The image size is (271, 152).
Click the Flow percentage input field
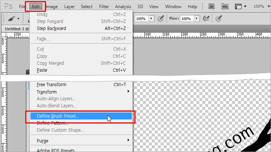click(187, 18)
